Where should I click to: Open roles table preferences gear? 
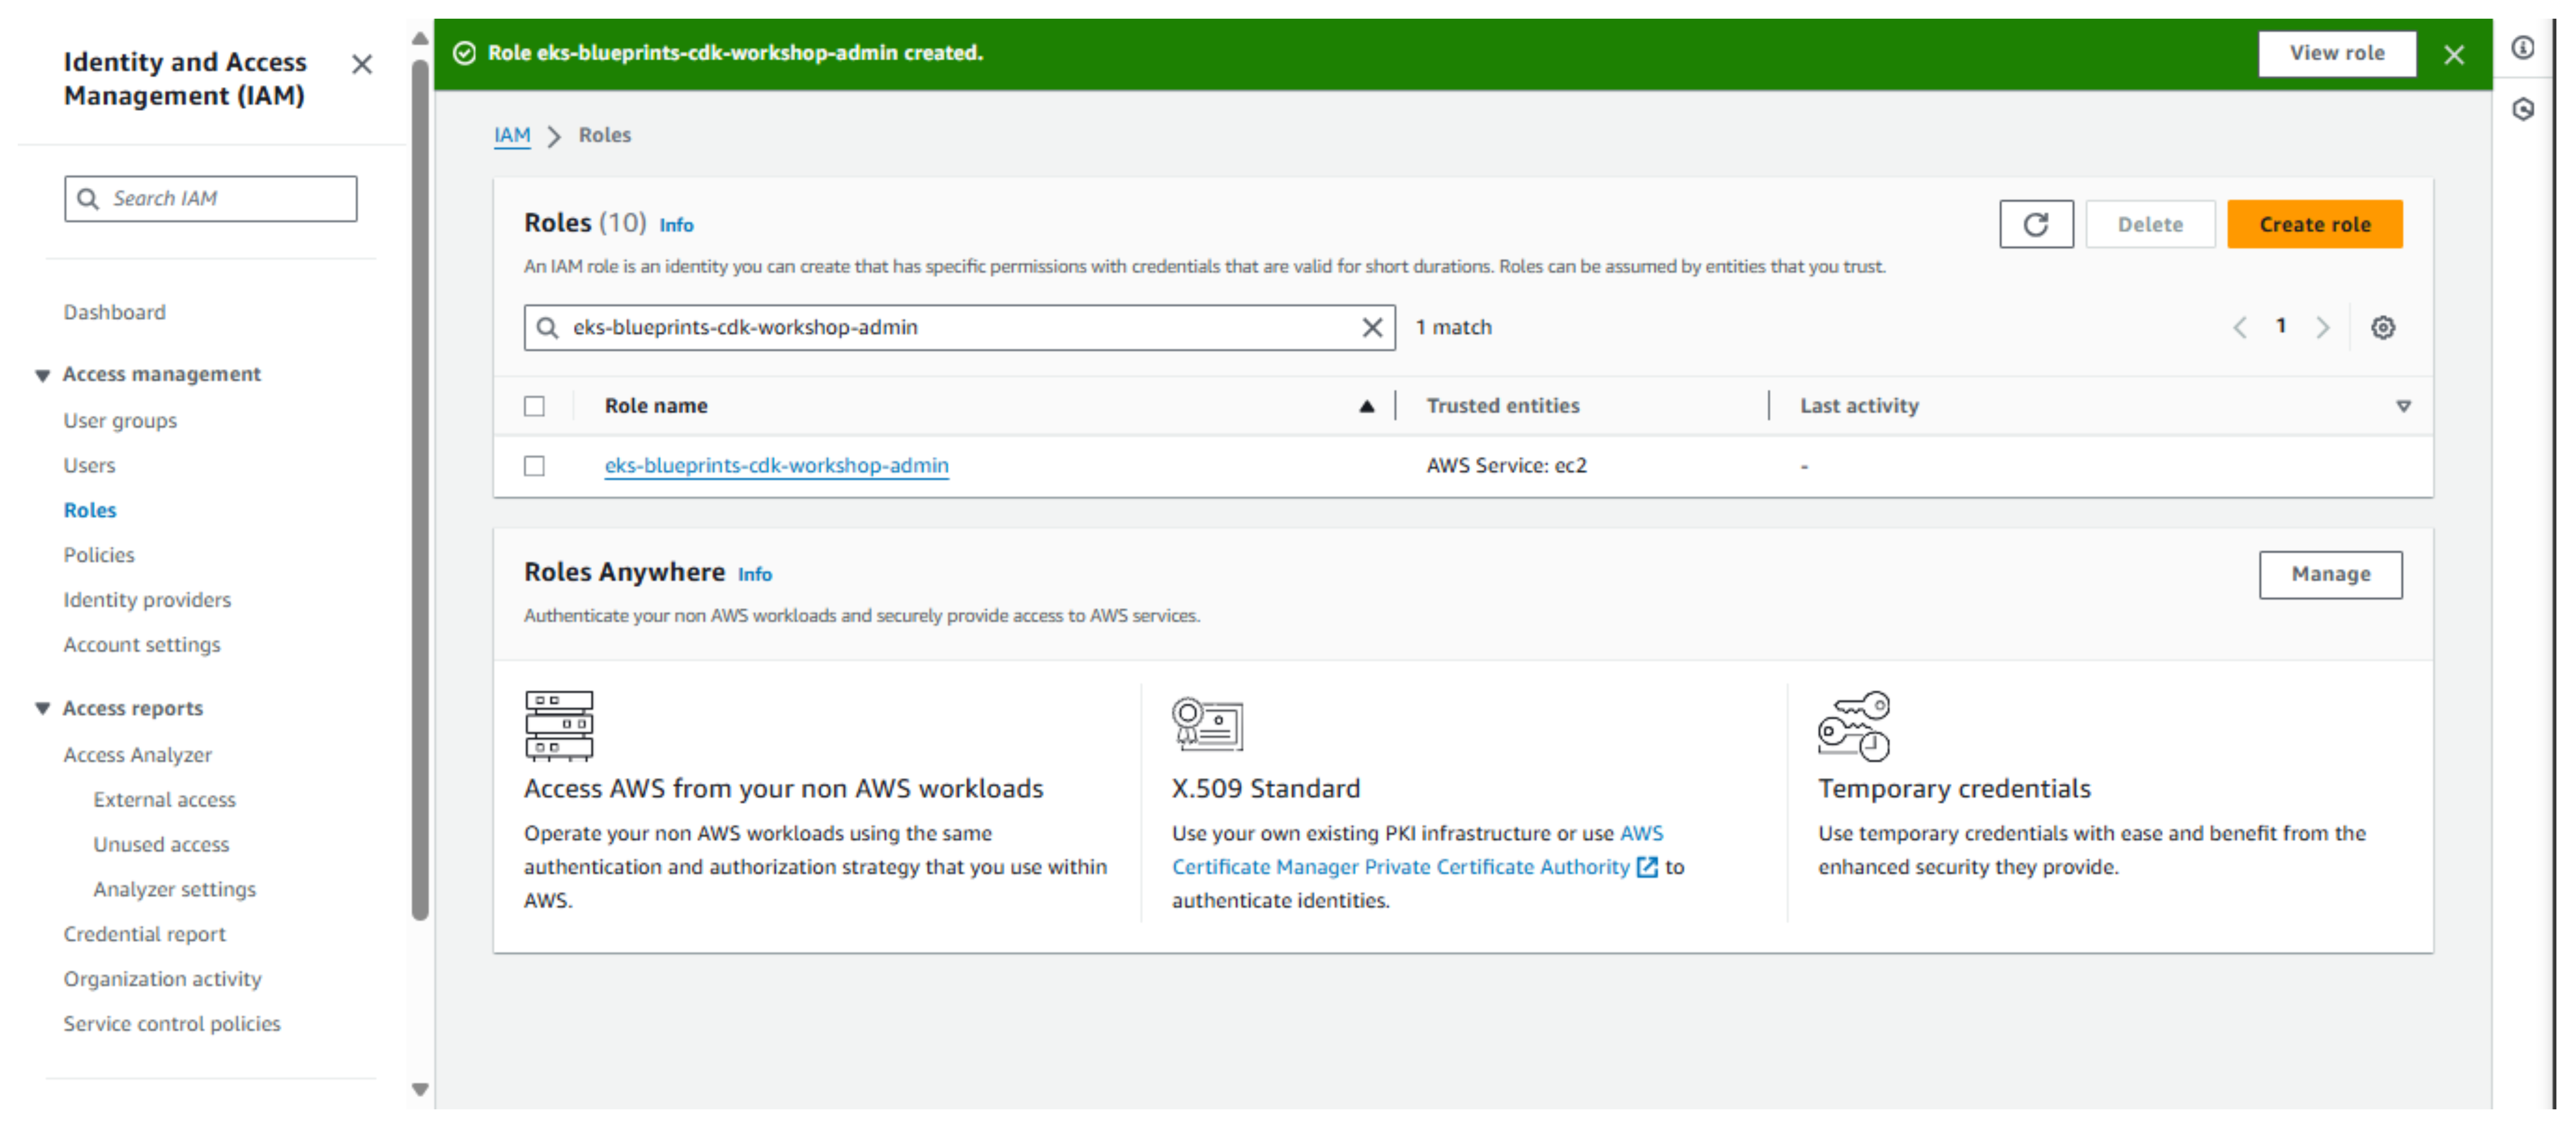click(x=2383, y=328)
